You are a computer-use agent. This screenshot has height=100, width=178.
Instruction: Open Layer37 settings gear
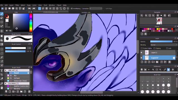[174, 58]
